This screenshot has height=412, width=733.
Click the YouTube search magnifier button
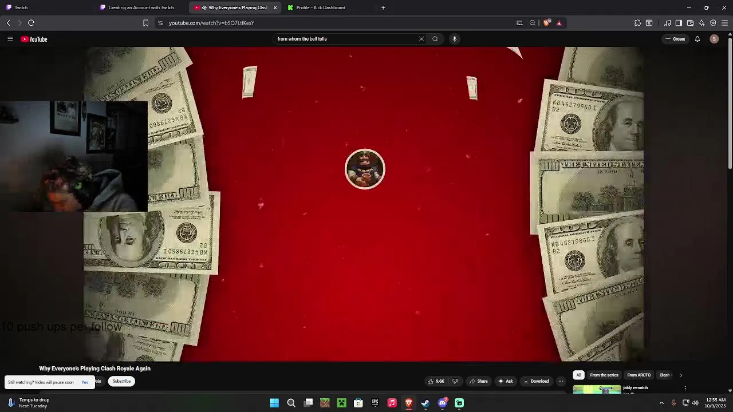pyautogui.click(x=435, y=39)
